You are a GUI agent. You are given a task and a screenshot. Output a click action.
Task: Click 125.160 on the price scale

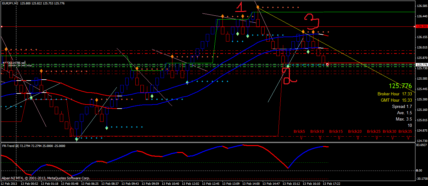(422, 110)
